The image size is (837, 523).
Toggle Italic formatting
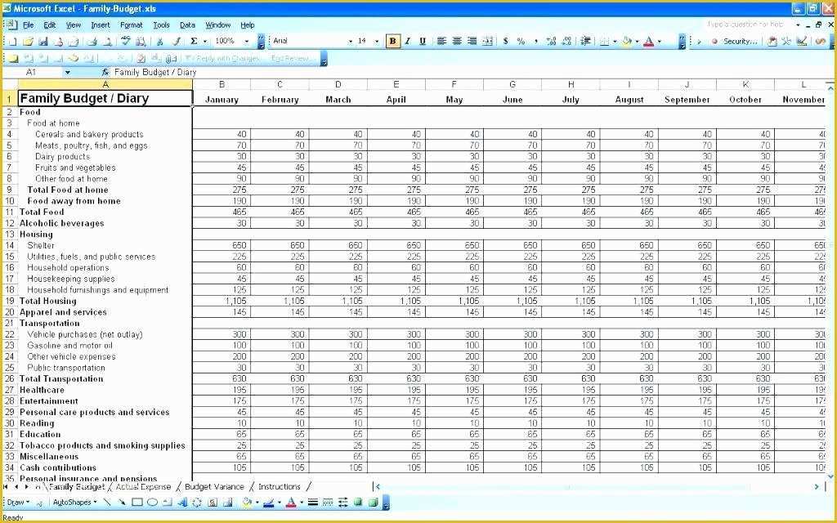tap(408, 41)
